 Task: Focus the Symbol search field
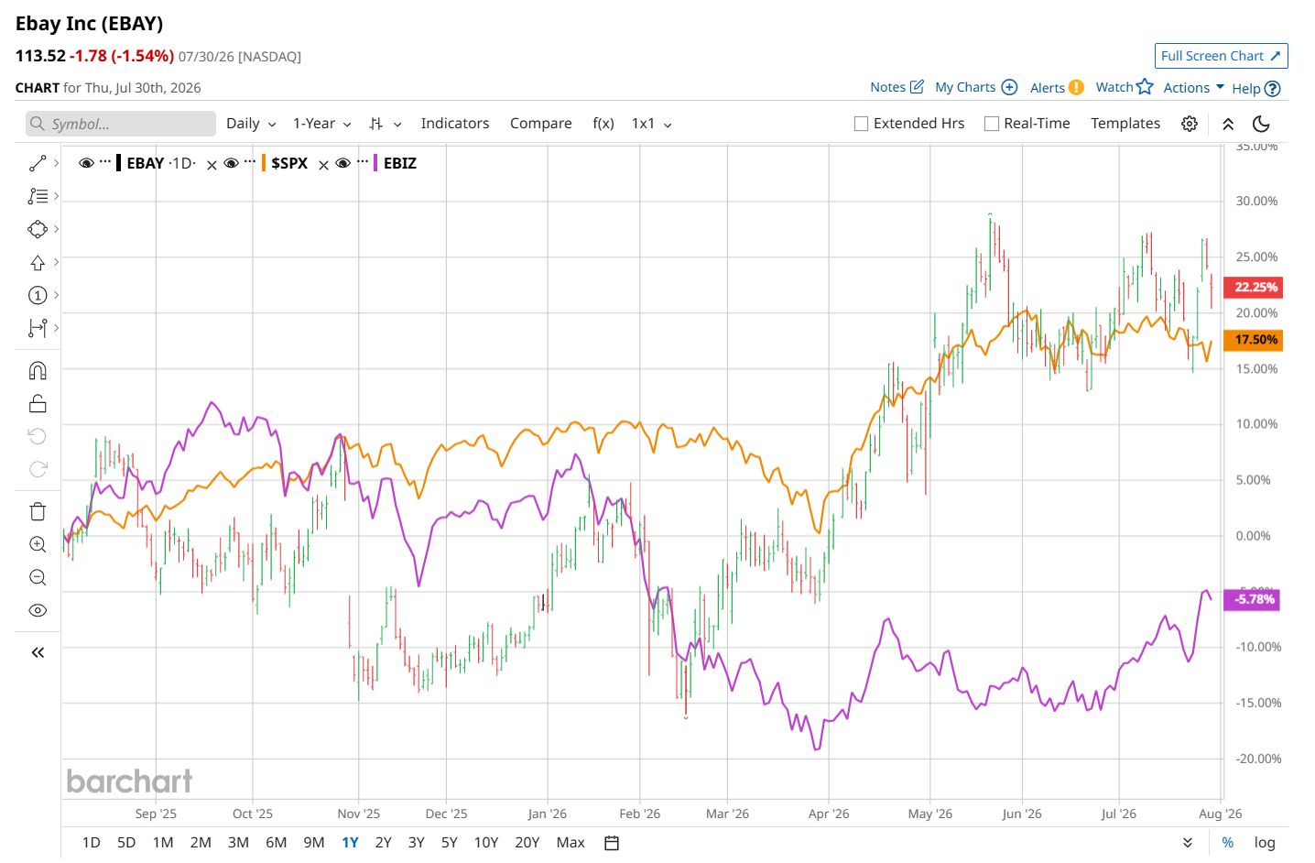[x=121, y=124]
